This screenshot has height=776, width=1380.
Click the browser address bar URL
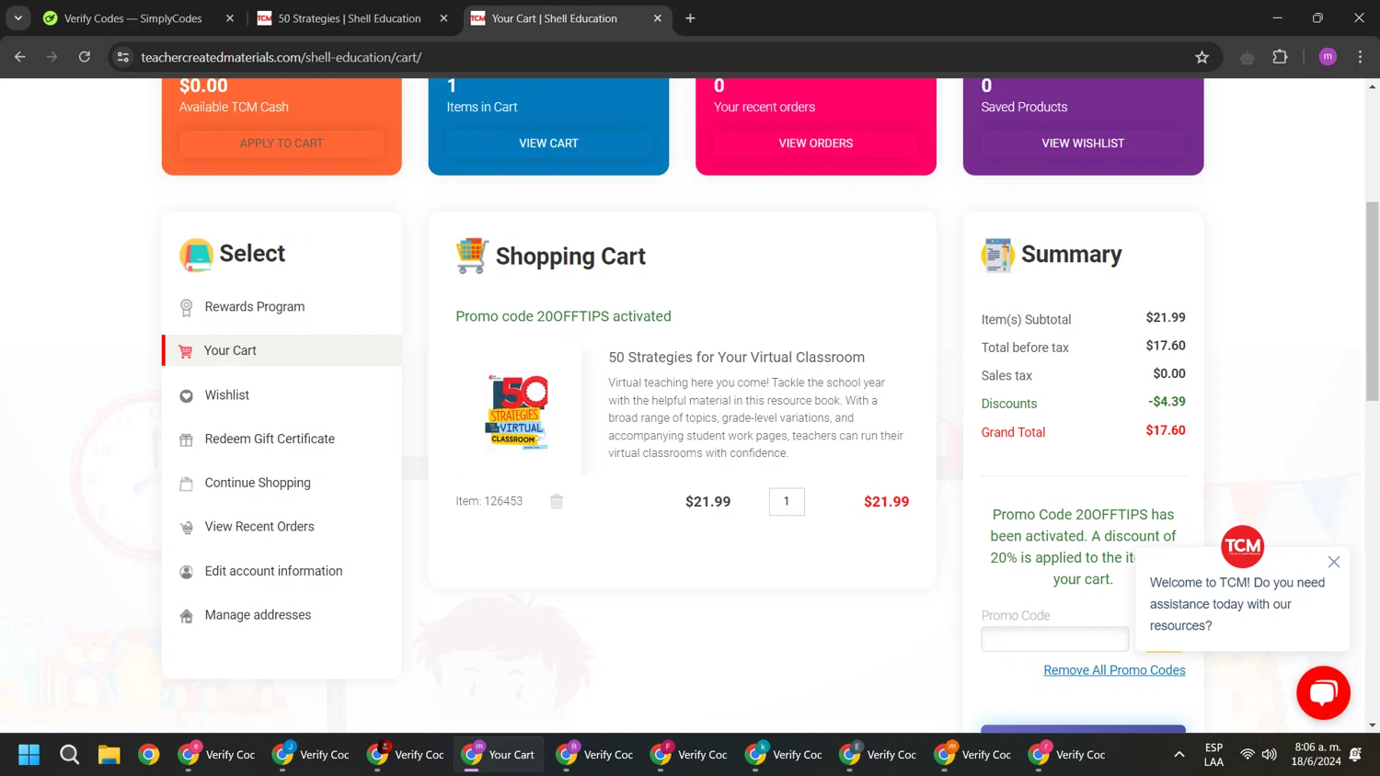pos(281,57)
